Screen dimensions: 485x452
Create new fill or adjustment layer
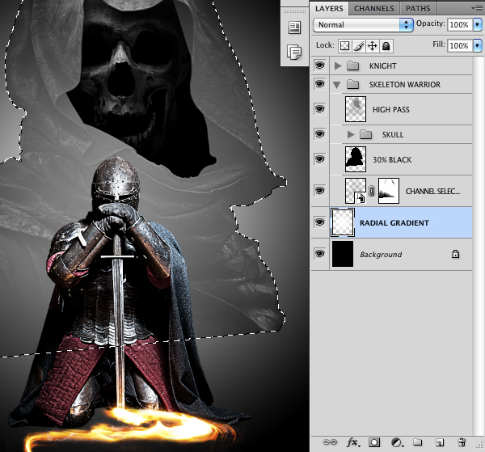[x=396, y=442]
